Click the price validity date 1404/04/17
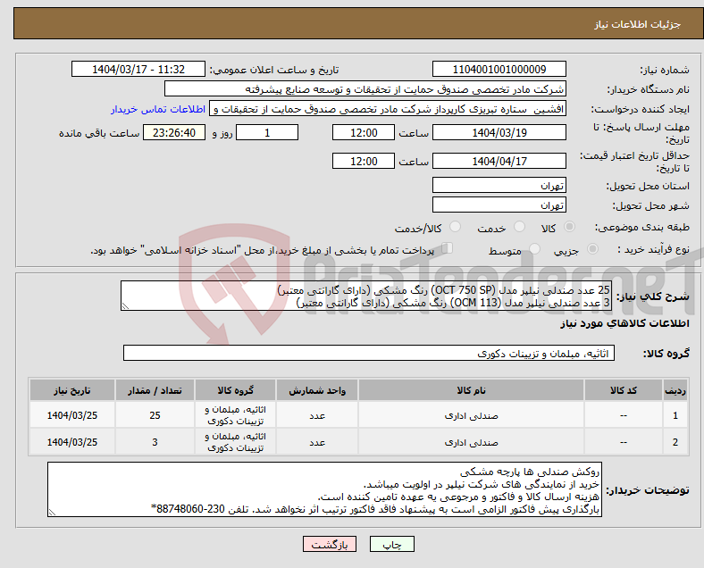Viewport: 704px width, 568px height. click(499, 161)
